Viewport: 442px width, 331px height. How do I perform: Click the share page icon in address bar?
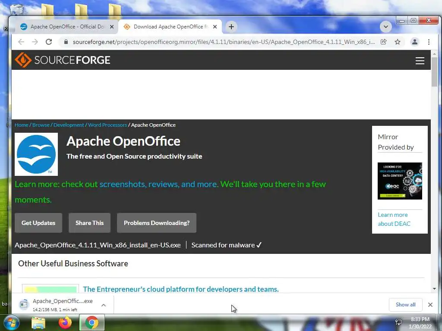click(383, 42)
